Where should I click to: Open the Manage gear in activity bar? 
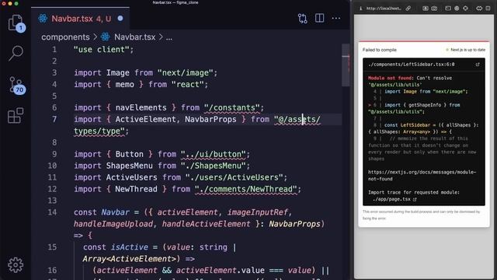click(x=16, y=264)
